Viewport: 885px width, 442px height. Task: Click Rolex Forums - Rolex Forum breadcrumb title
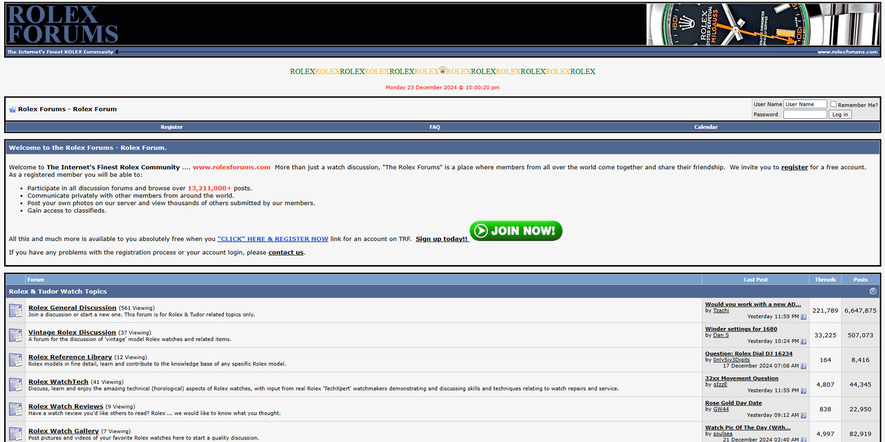pos(67,109)
